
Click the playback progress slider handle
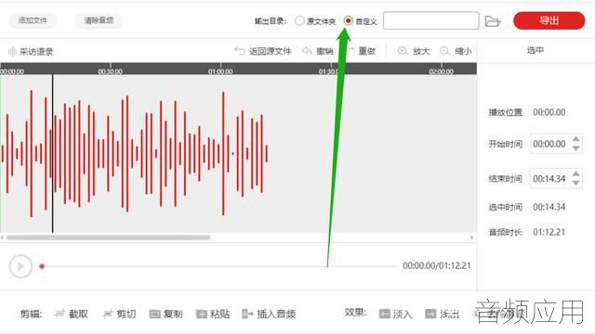(42, 266)
